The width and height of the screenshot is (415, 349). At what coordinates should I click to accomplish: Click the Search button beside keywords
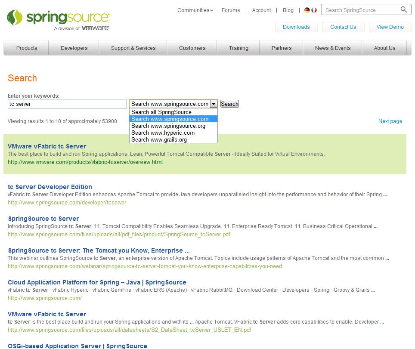click(229, 104)
